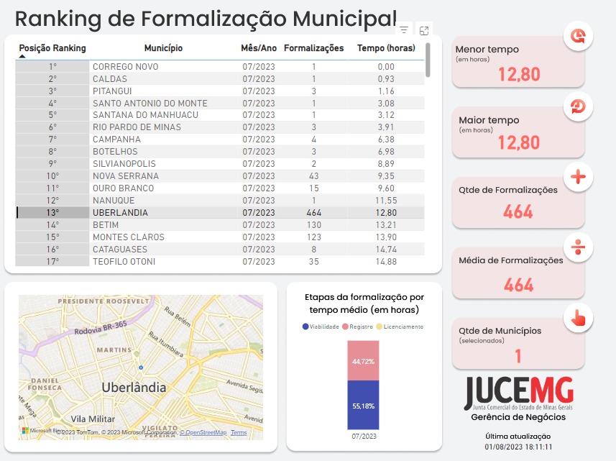
Task: Click the clock icon on Menor tempo card
Action: click(578, 35)
